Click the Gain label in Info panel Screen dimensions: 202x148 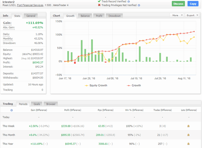point(7,23)
